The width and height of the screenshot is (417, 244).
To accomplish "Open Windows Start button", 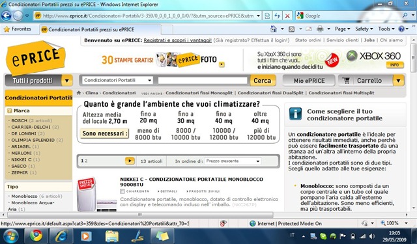I will 10,236.
